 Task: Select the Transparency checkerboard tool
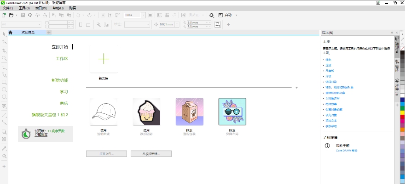[x=4, y=139]
